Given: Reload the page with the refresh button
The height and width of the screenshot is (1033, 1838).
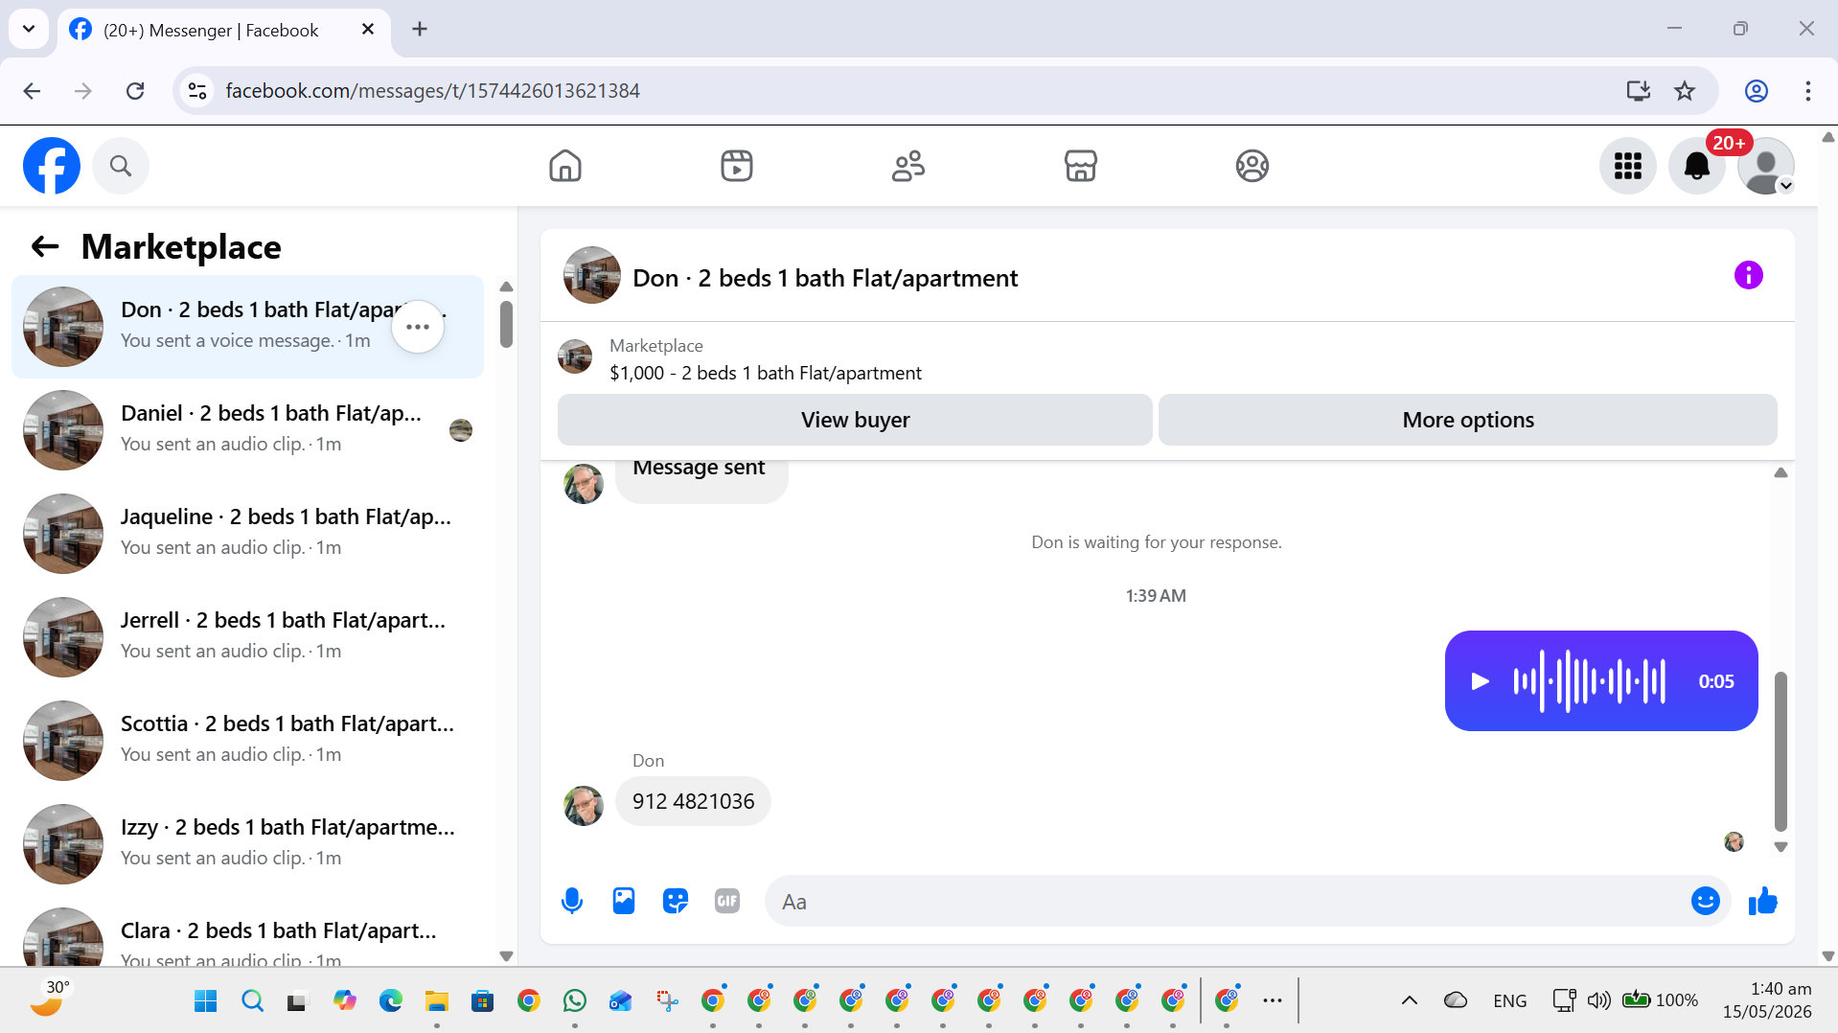Looking at the screenshot, I should (x=135, y=90).
